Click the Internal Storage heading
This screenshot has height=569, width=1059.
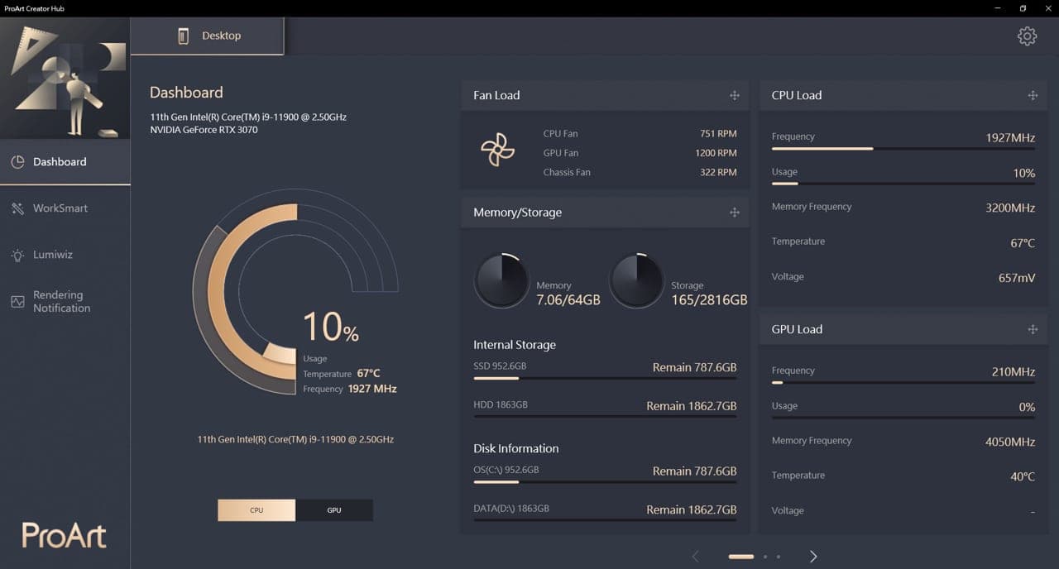coord(515,345)
